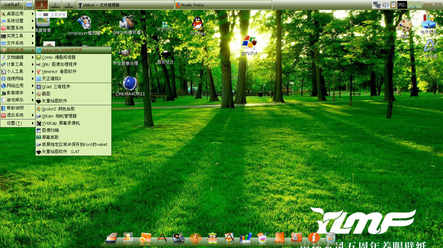
Task: Launch Comix 漫画阅读器 from submenu
Action: [74, 57]
